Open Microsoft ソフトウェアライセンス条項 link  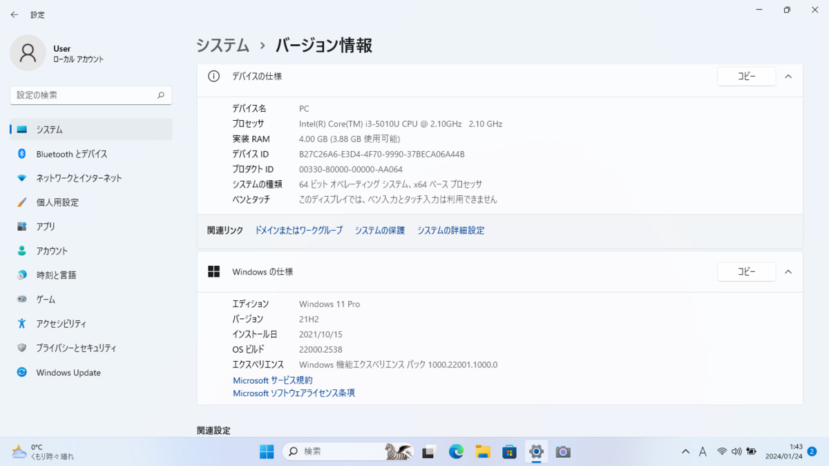(x=294, y=394)
